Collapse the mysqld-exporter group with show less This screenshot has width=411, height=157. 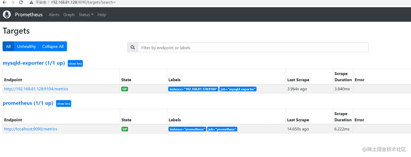click(75, 63)
